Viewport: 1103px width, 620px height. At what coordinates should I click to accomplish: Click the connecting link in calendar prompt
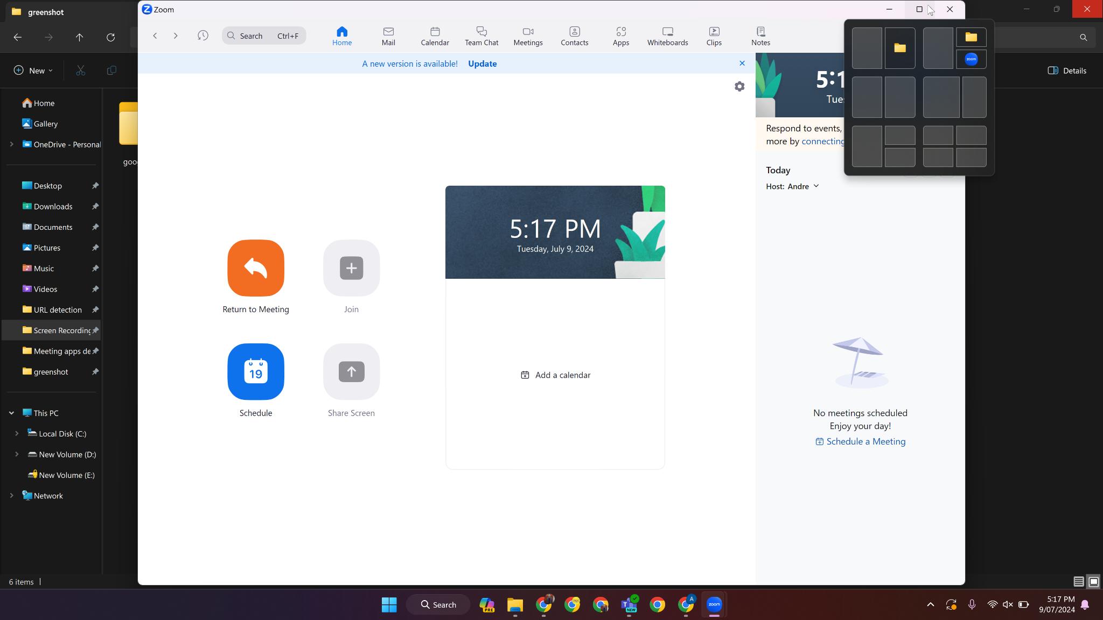click(823, 141)
